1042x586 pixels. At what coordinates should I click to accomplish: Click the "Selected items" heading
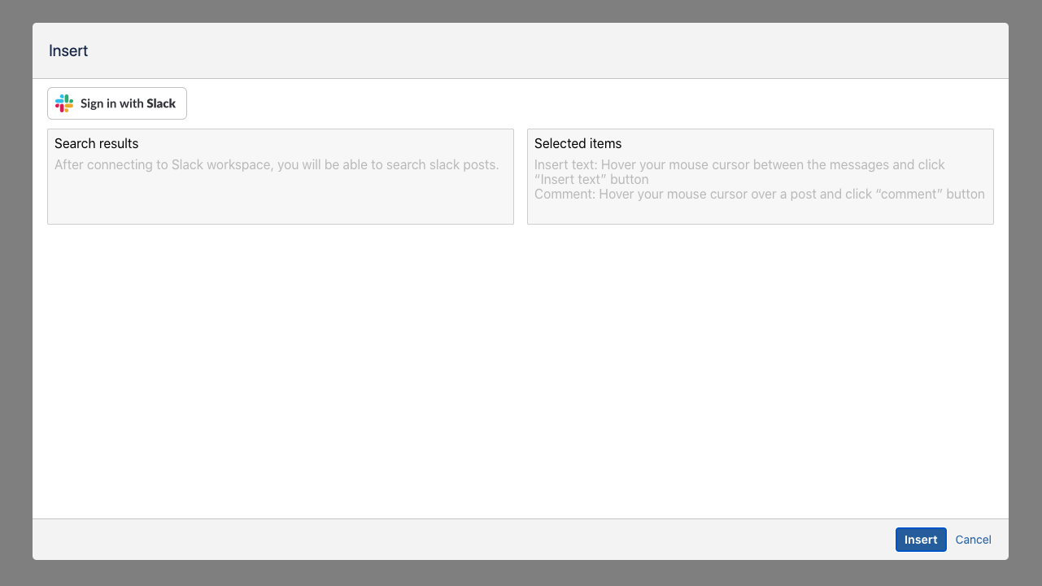578,144
